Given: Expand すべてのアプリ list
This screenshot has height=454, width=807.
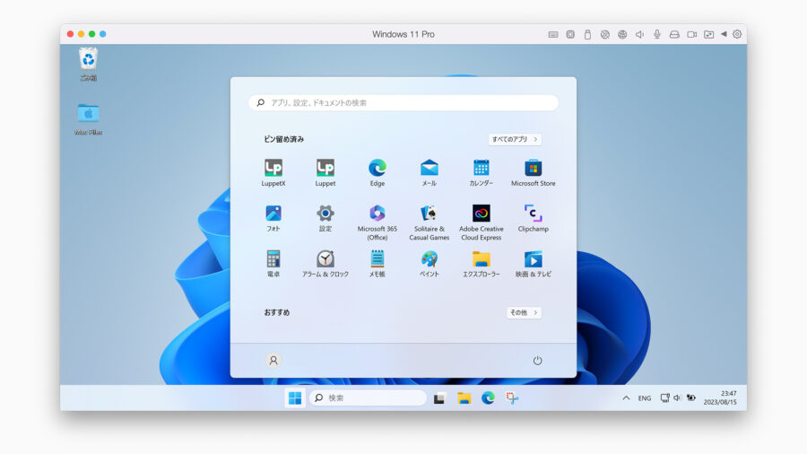Looking at the screenshot, I should [x=515, y=139].
